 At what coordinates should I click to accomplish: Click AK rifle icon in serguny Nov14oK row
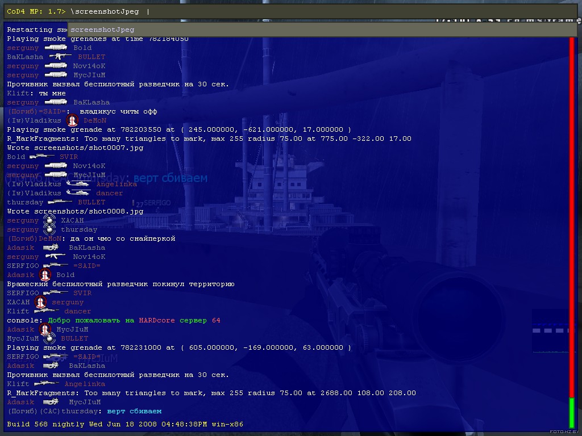tap(55, 256)
